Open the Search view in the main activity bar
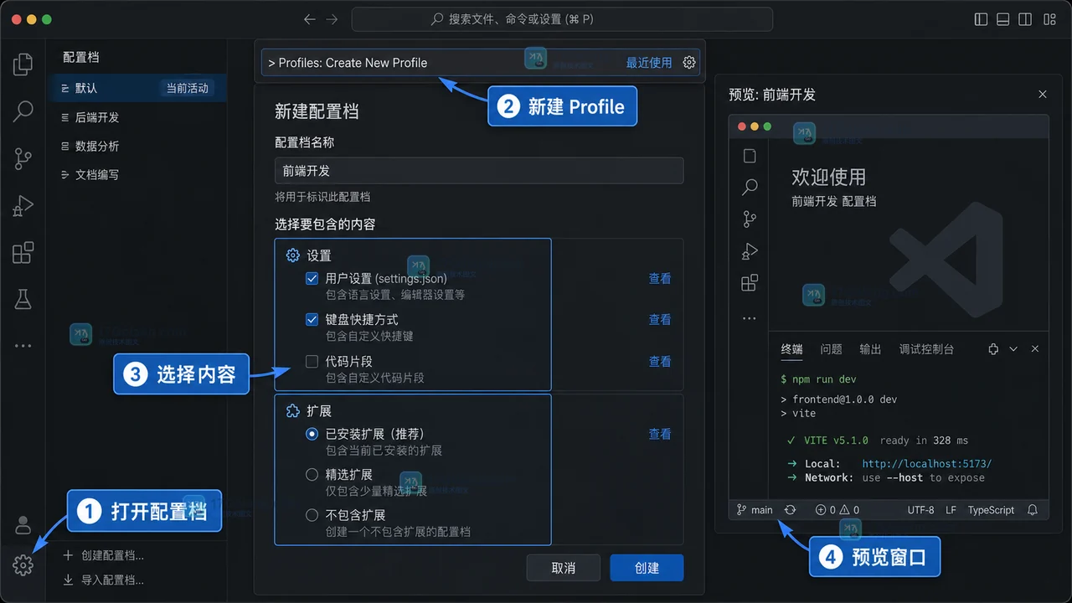Screen dimensions: 1072x603 pyautogui.click(x=23, y=111)
